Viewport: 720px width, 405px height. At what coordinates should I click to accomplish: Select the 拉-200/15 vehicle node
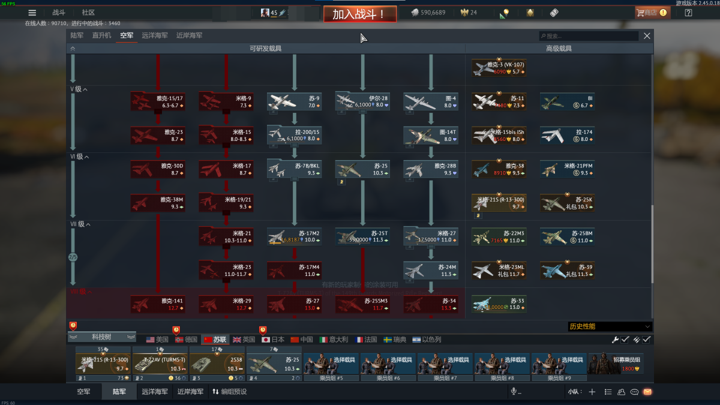[294, 136]
